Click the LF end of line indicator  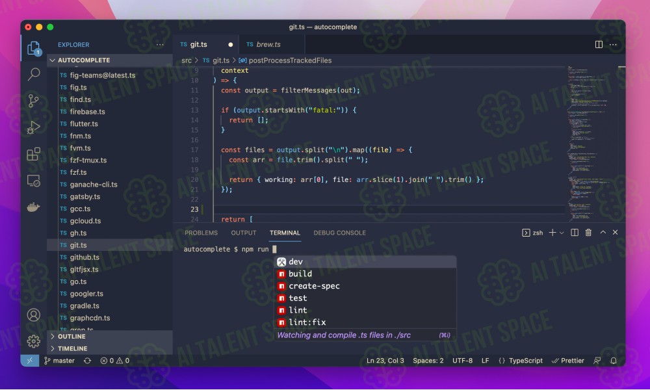(x=485, y=361)
